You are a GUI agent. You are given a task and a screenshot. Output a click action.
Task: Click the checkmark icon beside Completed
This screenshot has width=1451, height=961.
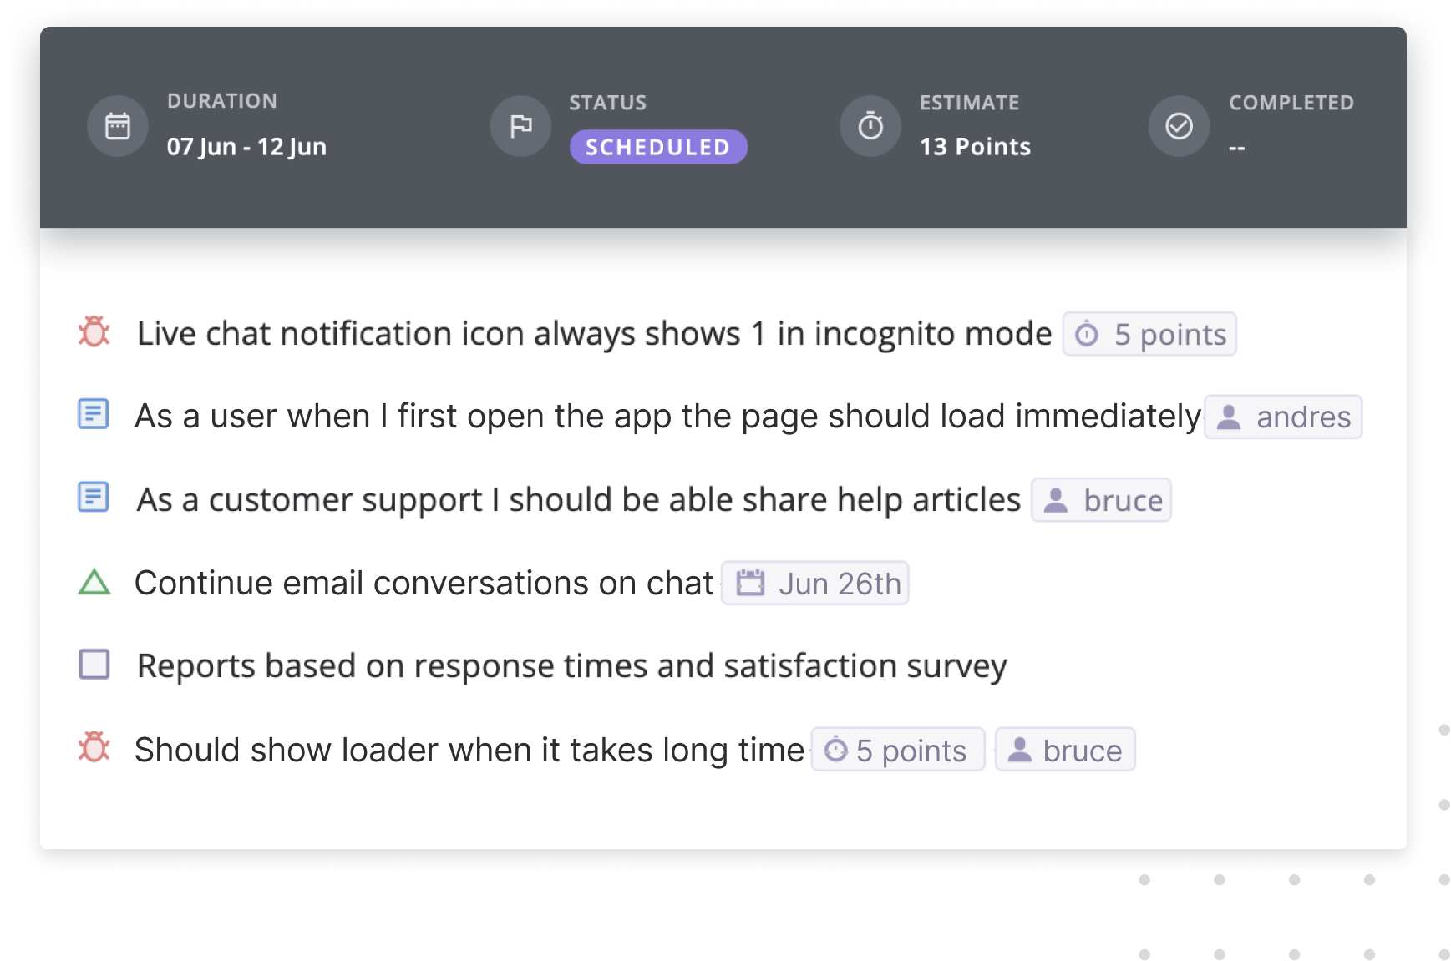point(1179,126)
